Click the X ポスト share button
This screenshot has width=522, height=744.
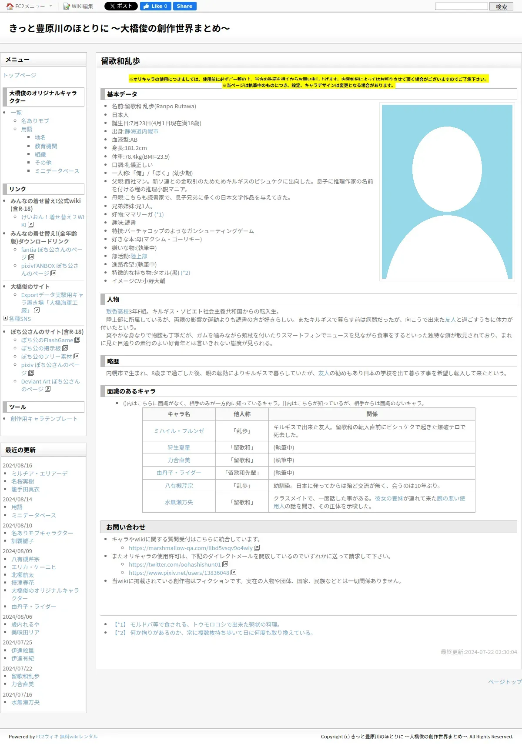point(121,6)
